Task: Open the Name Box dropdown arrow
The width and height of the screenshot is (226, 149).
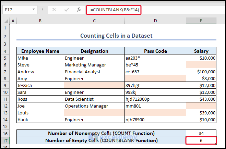Action: click(x=34, y=10)
